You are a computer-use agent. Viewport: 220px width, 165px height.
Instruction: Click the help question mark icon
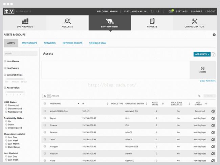click(x=214, y=35)
